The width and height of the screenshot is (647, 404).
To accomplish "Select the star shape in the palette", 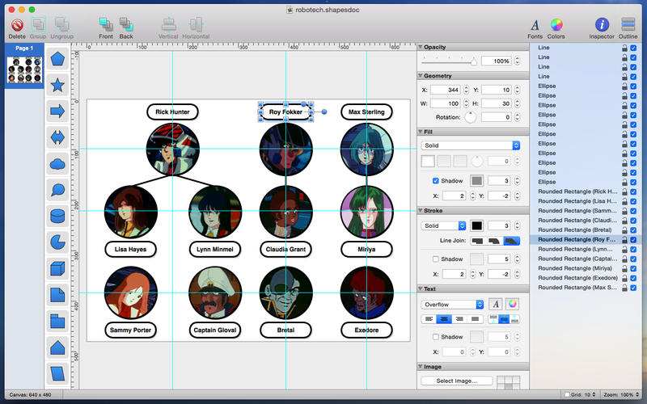I will tap(58, 84).
